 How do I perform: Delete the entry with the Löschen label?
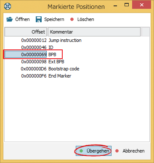click(86, 19)
